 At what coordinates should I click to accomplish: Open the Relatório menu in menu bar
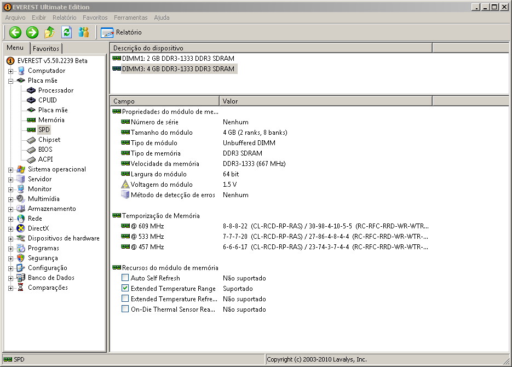[x=64, y=18]
